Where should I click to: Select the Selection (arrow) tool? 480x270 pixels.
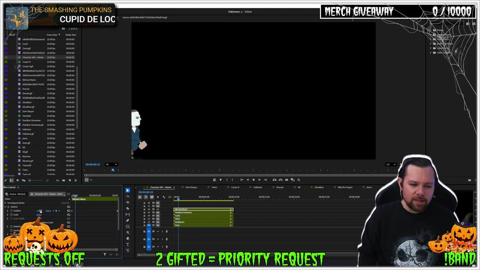127,190
